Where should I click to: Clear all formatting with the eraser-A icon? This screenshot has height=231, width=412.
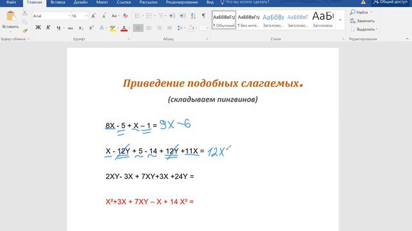(126, 16)
